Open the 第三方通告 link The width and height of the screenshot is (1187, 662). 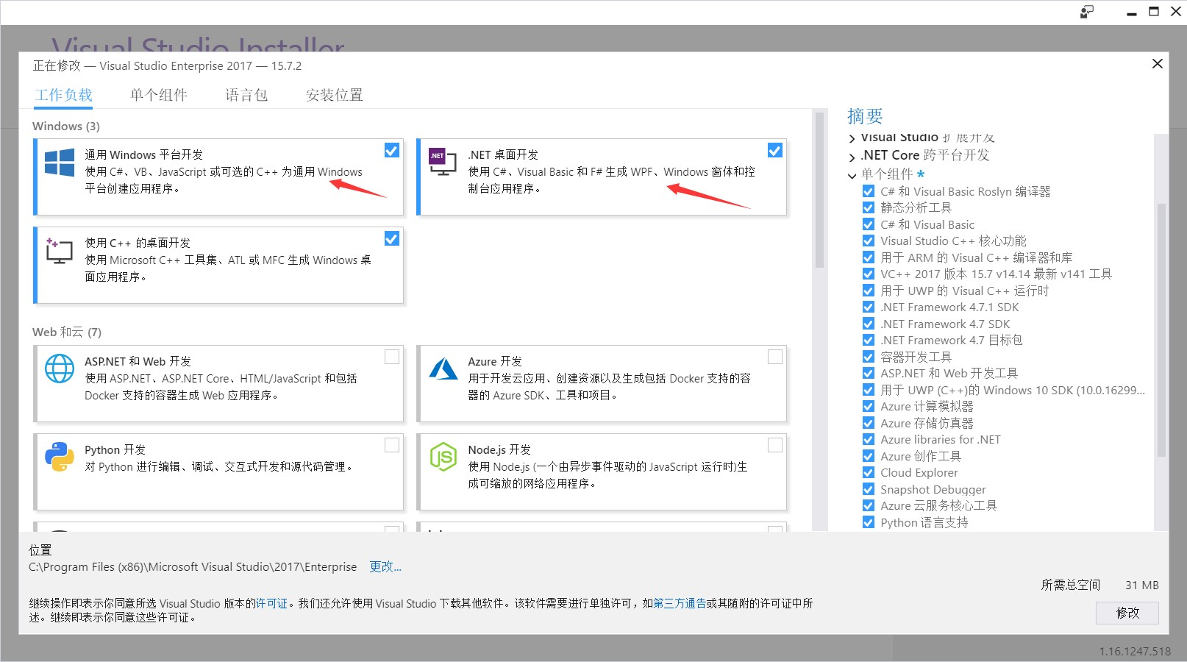tap(680, 603)
